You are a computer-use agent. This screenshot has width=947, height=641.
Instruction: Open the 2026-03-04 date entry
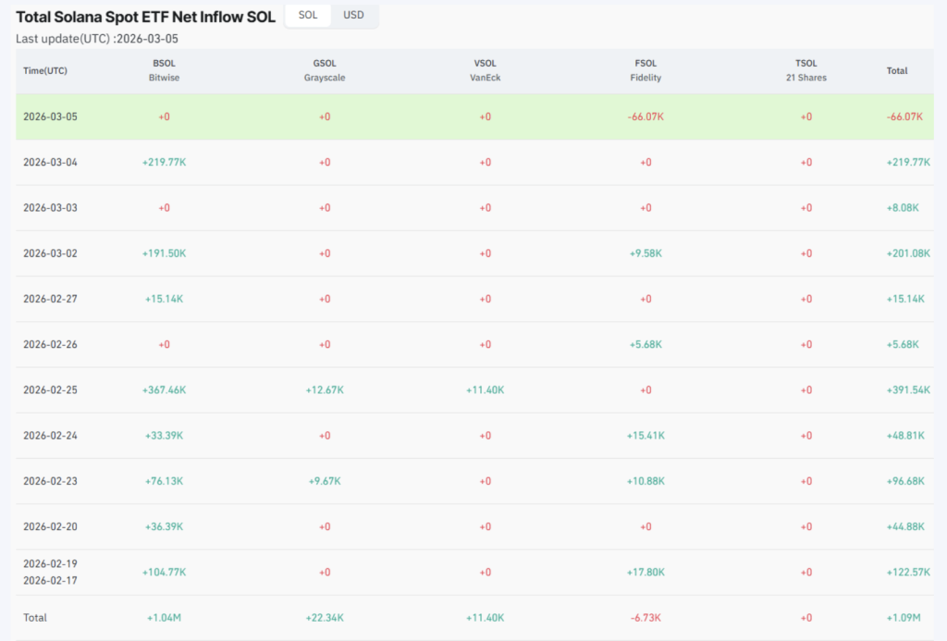pyautogui.click(x=51, y=162)
